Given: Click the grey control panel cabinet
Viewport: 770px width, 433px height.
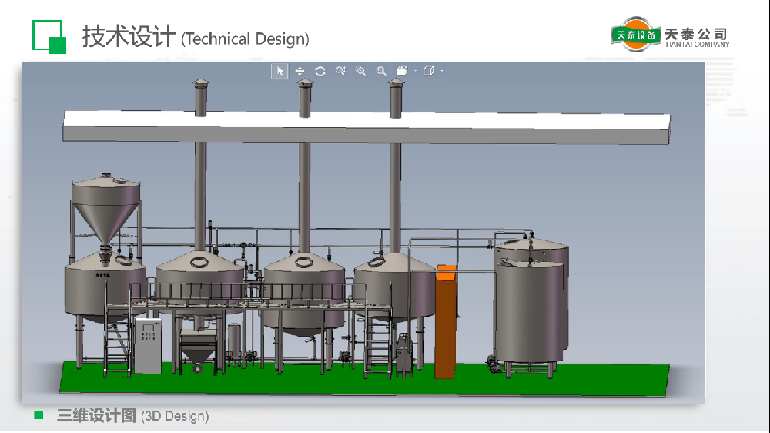Looking at the screenshot, I should point(149,345).
